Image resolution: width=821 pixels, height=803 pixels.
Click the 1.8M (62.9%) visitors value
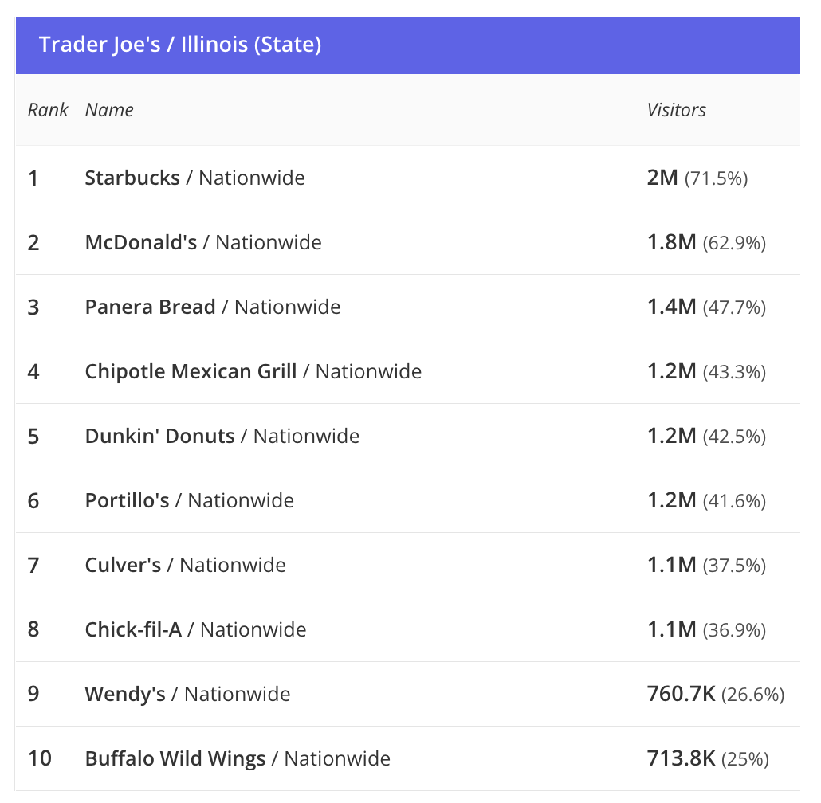(x=706, y=242)
